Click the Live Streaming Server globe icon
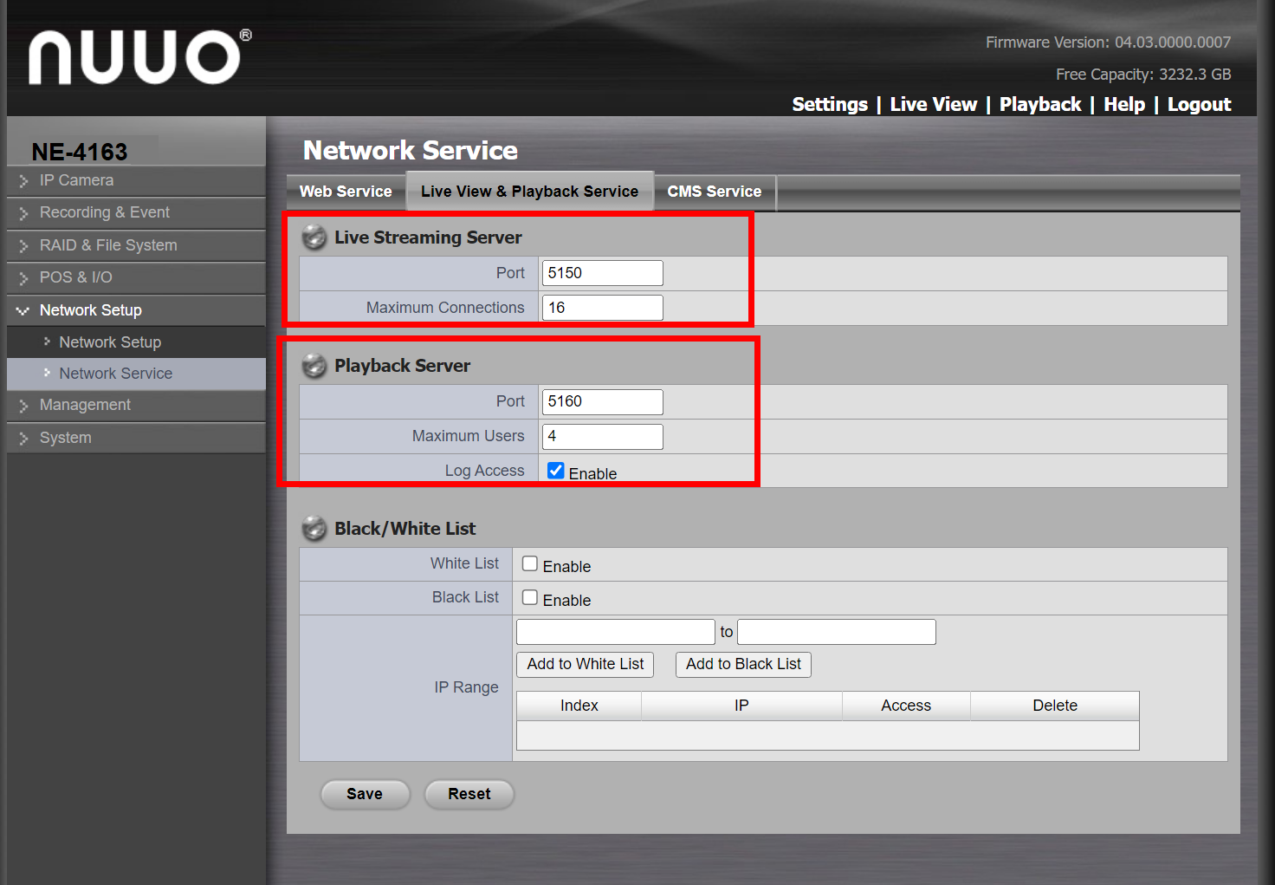 [x=314, y=237]
